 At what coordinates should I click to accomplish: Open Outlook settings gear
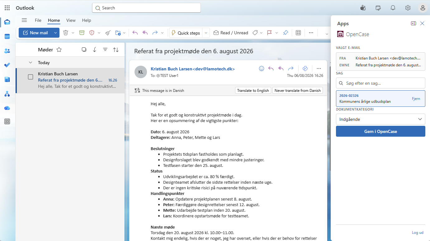408,8
